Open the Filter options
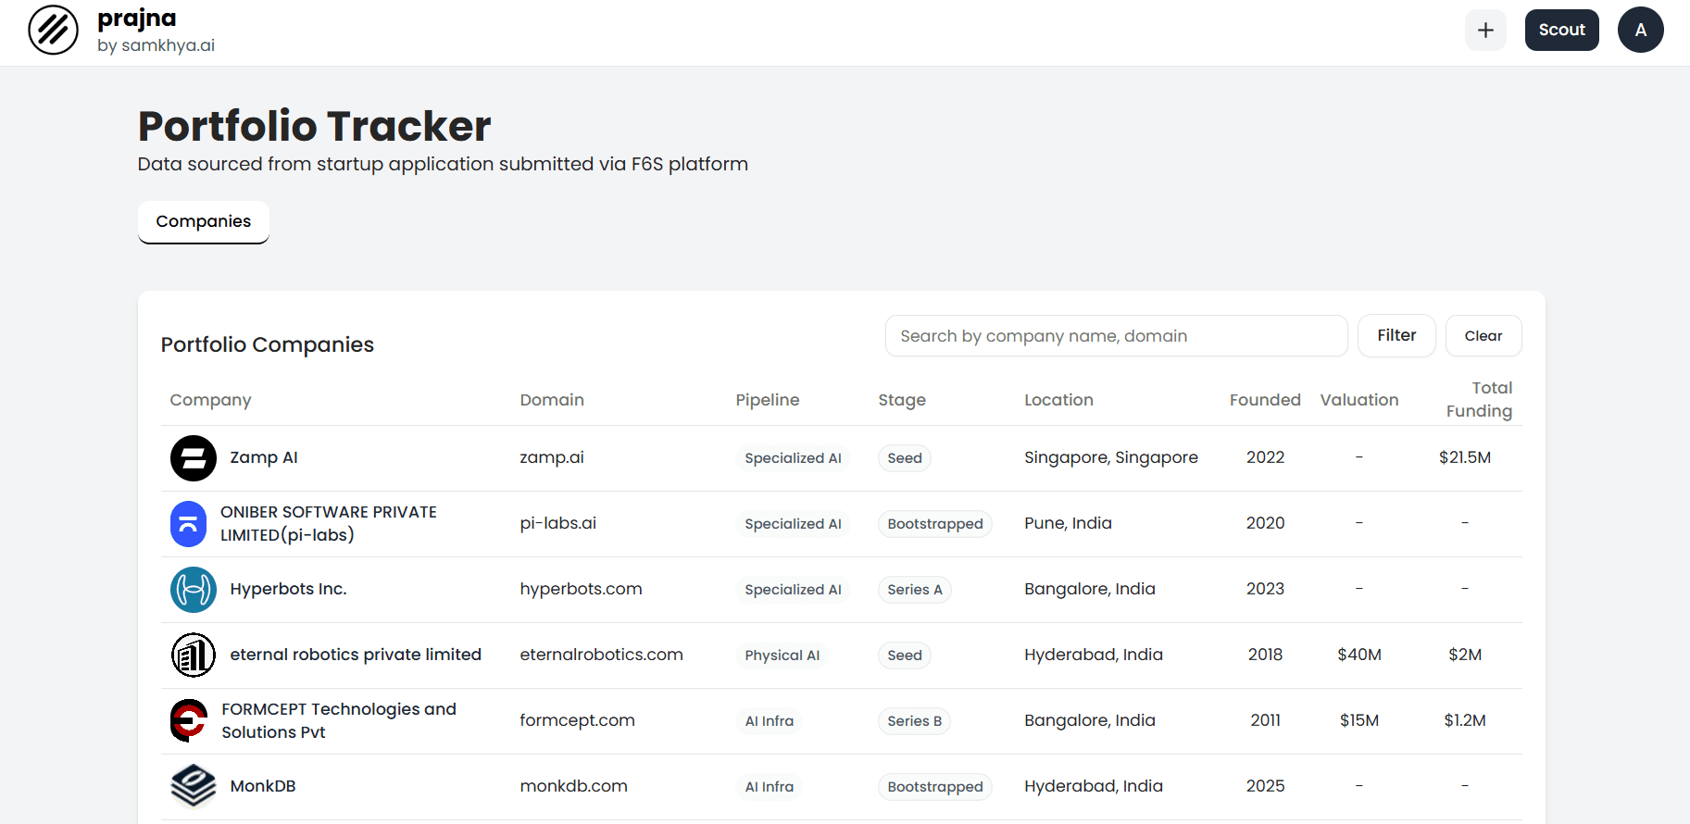The image size is (1690, 824). [1396, 336]
